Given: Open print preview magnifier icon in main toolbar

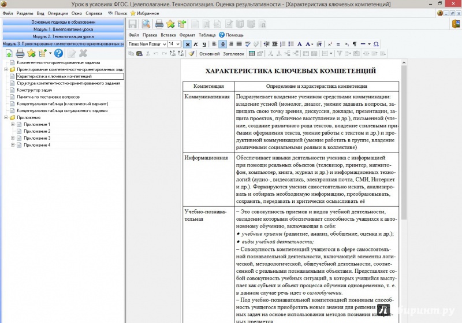Looking at the screenshot, I should (146, 24).
